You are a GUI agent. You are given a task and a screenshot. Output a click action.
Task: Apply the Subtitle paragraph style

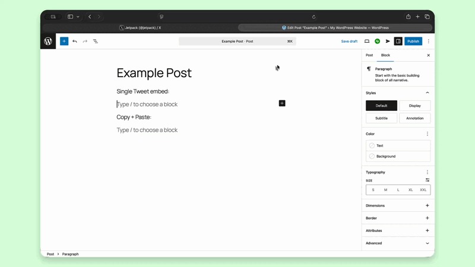click(x=381, y=118)
